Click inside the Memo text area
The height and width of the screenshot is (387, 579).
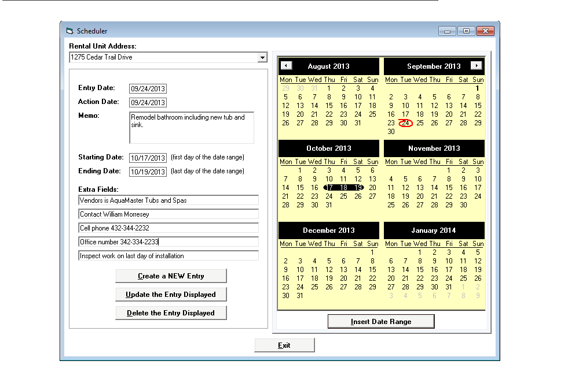(191, 126)
